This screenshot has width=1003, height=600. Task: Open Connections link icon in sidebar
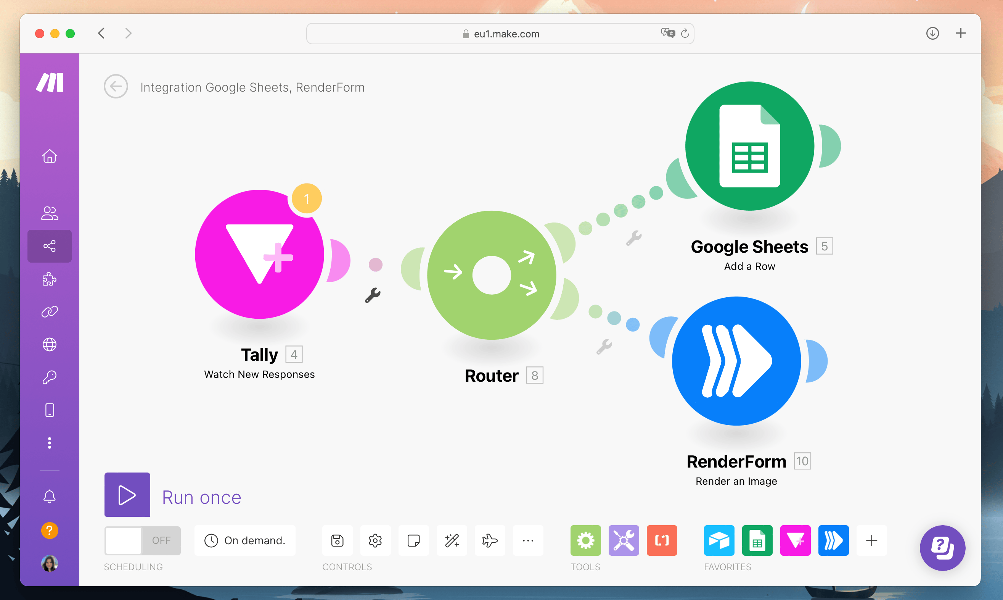(50, 312)
